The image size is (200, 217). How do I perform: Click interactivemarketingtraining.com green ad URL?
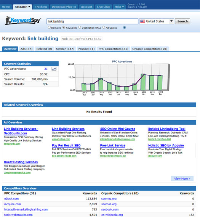(x=117, y=139)
